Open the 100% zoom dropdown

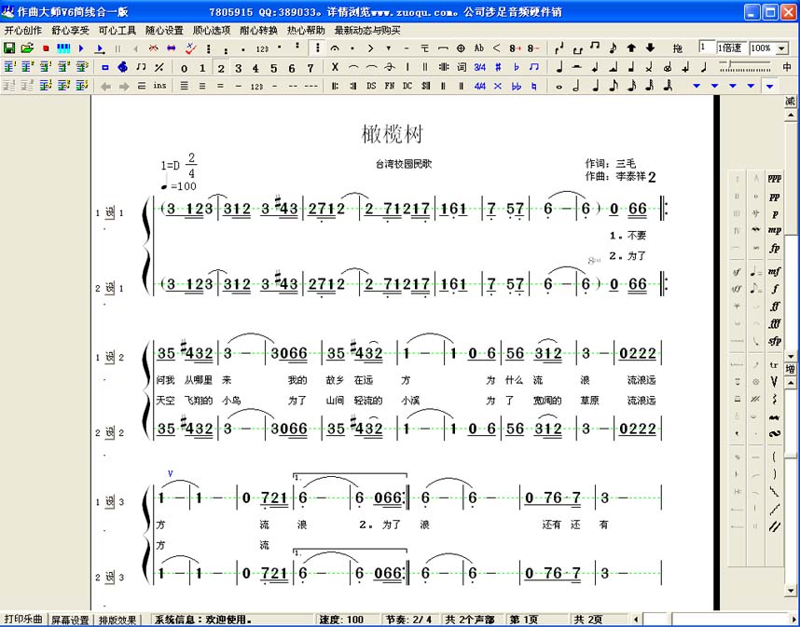(x=781, y=49)
